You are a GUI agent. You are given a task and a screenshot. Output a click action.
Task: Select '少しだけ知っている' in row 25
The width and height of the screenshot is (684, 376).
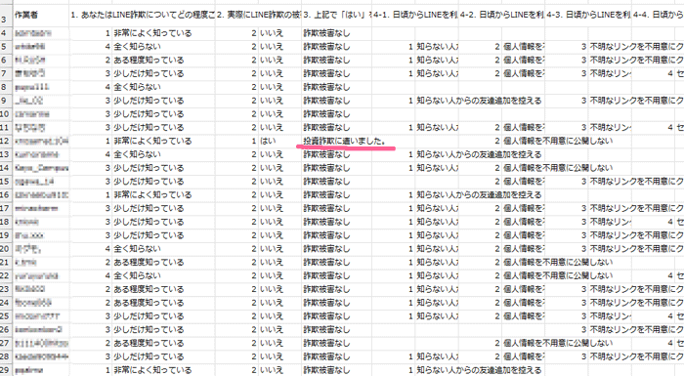tap(149, 316)
